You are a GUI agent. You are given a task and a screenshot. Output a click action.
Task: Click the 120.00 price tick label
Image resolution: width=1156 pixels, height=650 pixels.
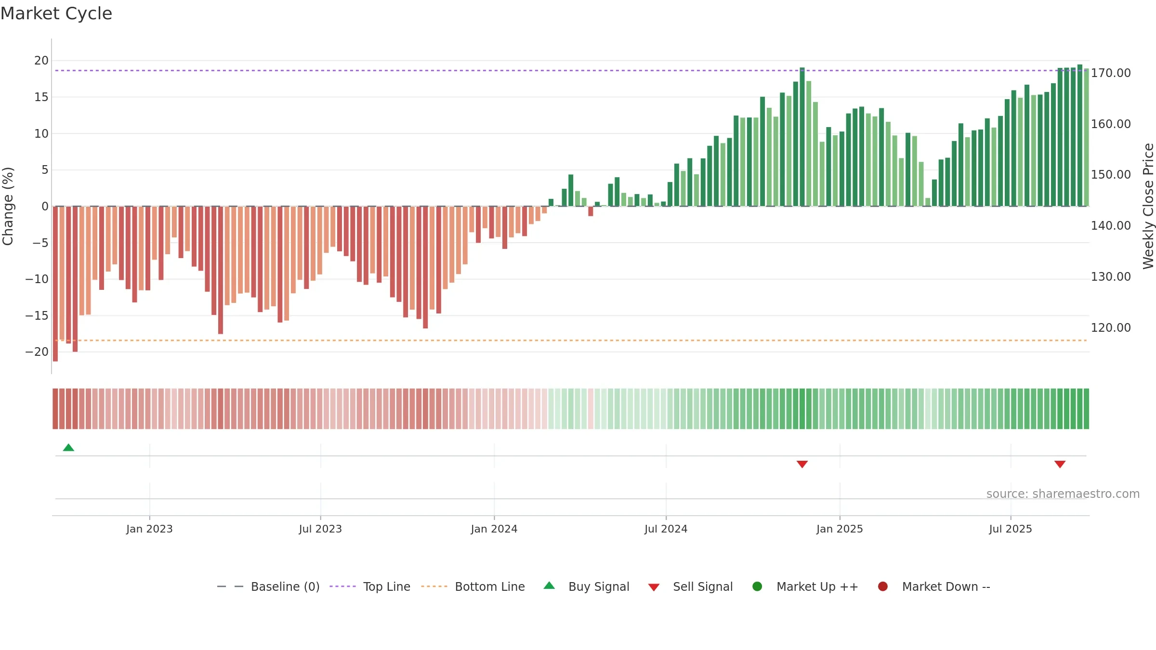point(1111,328)
